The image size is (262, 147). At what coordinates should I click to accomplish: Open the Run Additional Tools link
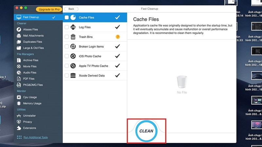pyautogui.click(x=35, y=137)
